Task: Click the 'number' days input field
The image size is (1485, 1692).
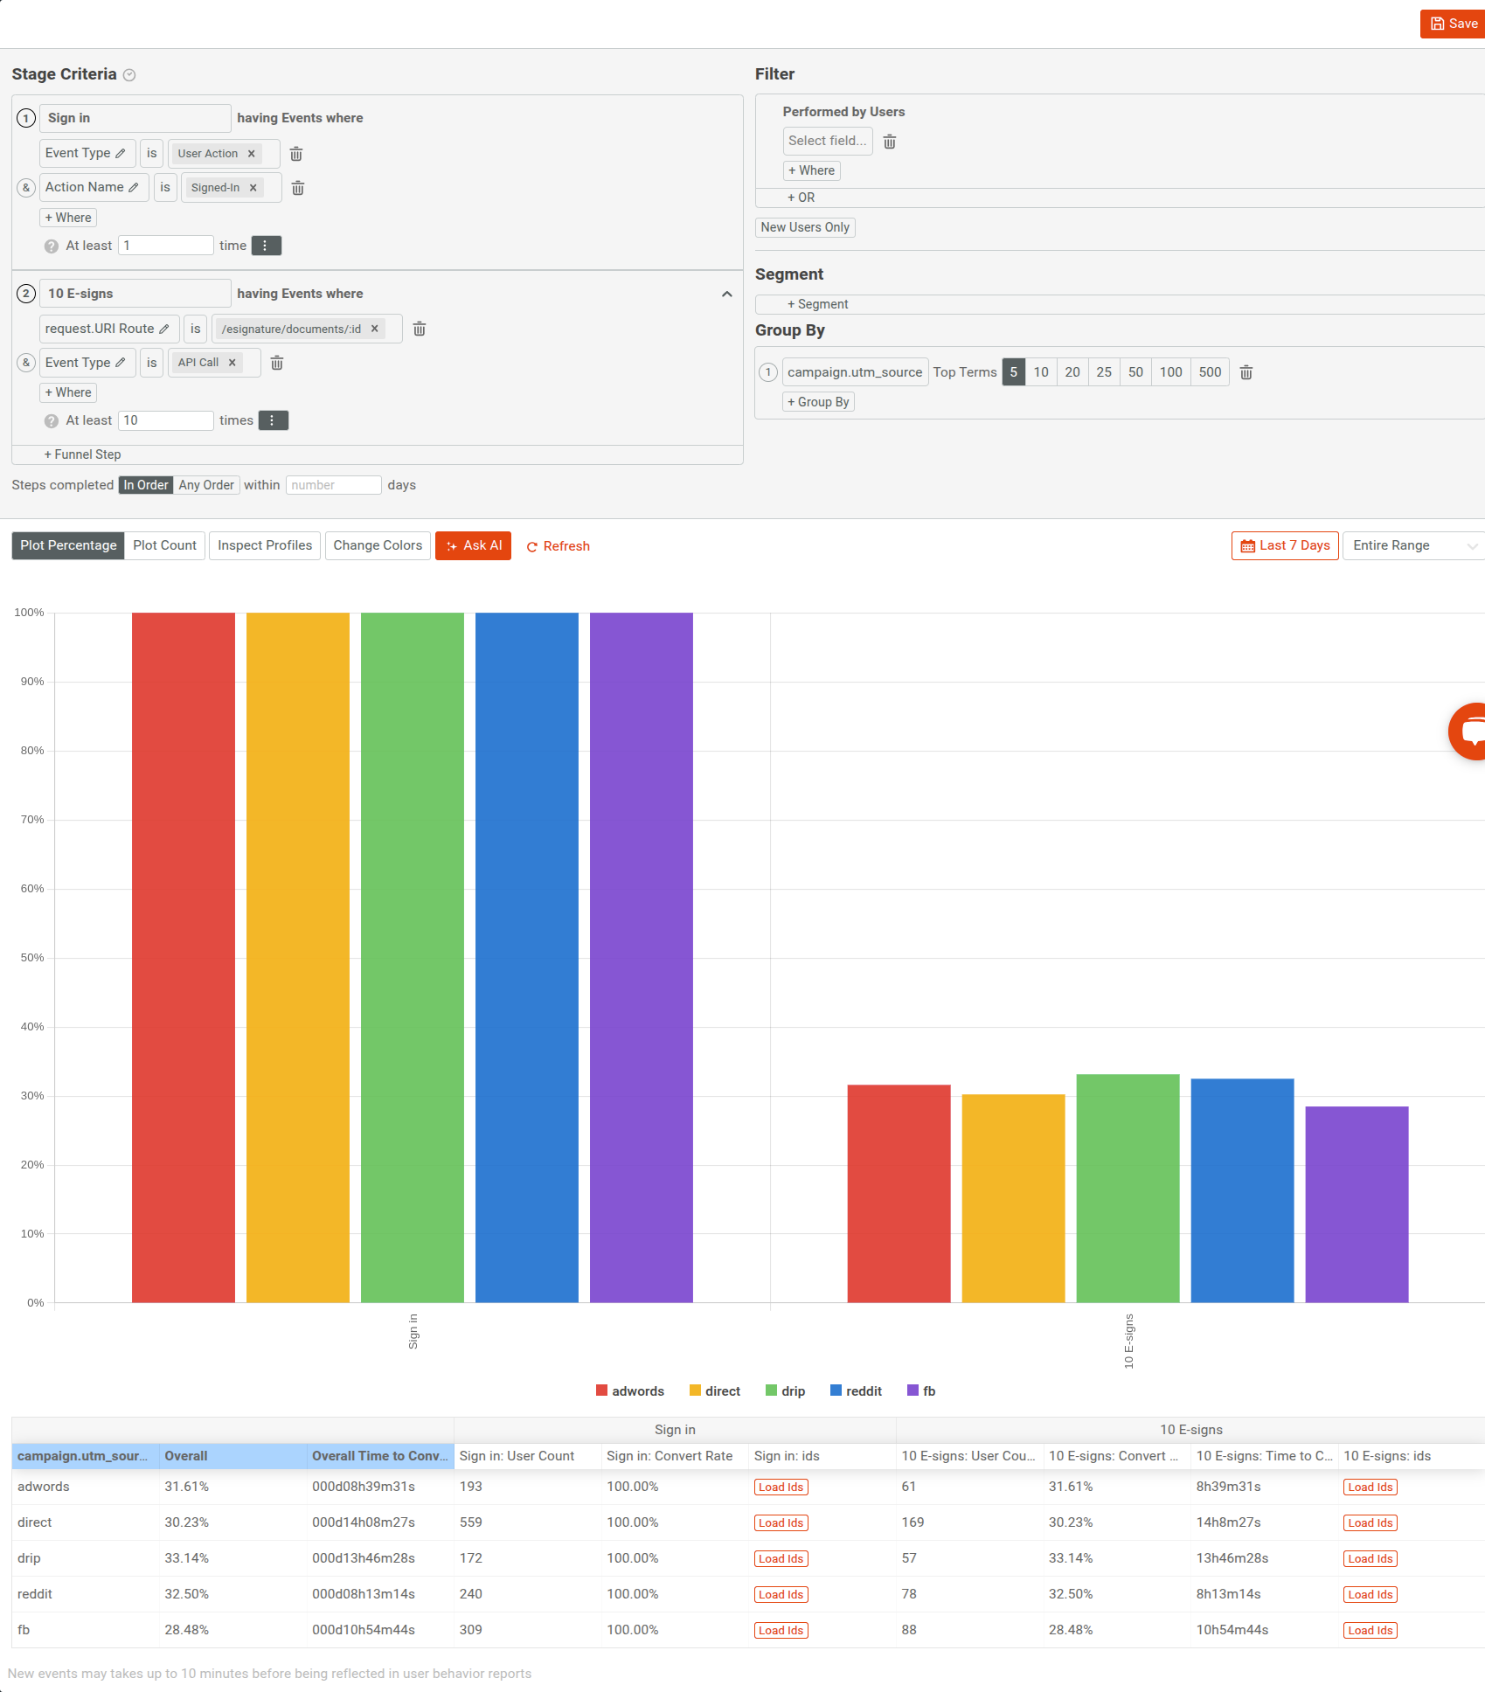Action: pyautogui.click(x=333, y=485)
